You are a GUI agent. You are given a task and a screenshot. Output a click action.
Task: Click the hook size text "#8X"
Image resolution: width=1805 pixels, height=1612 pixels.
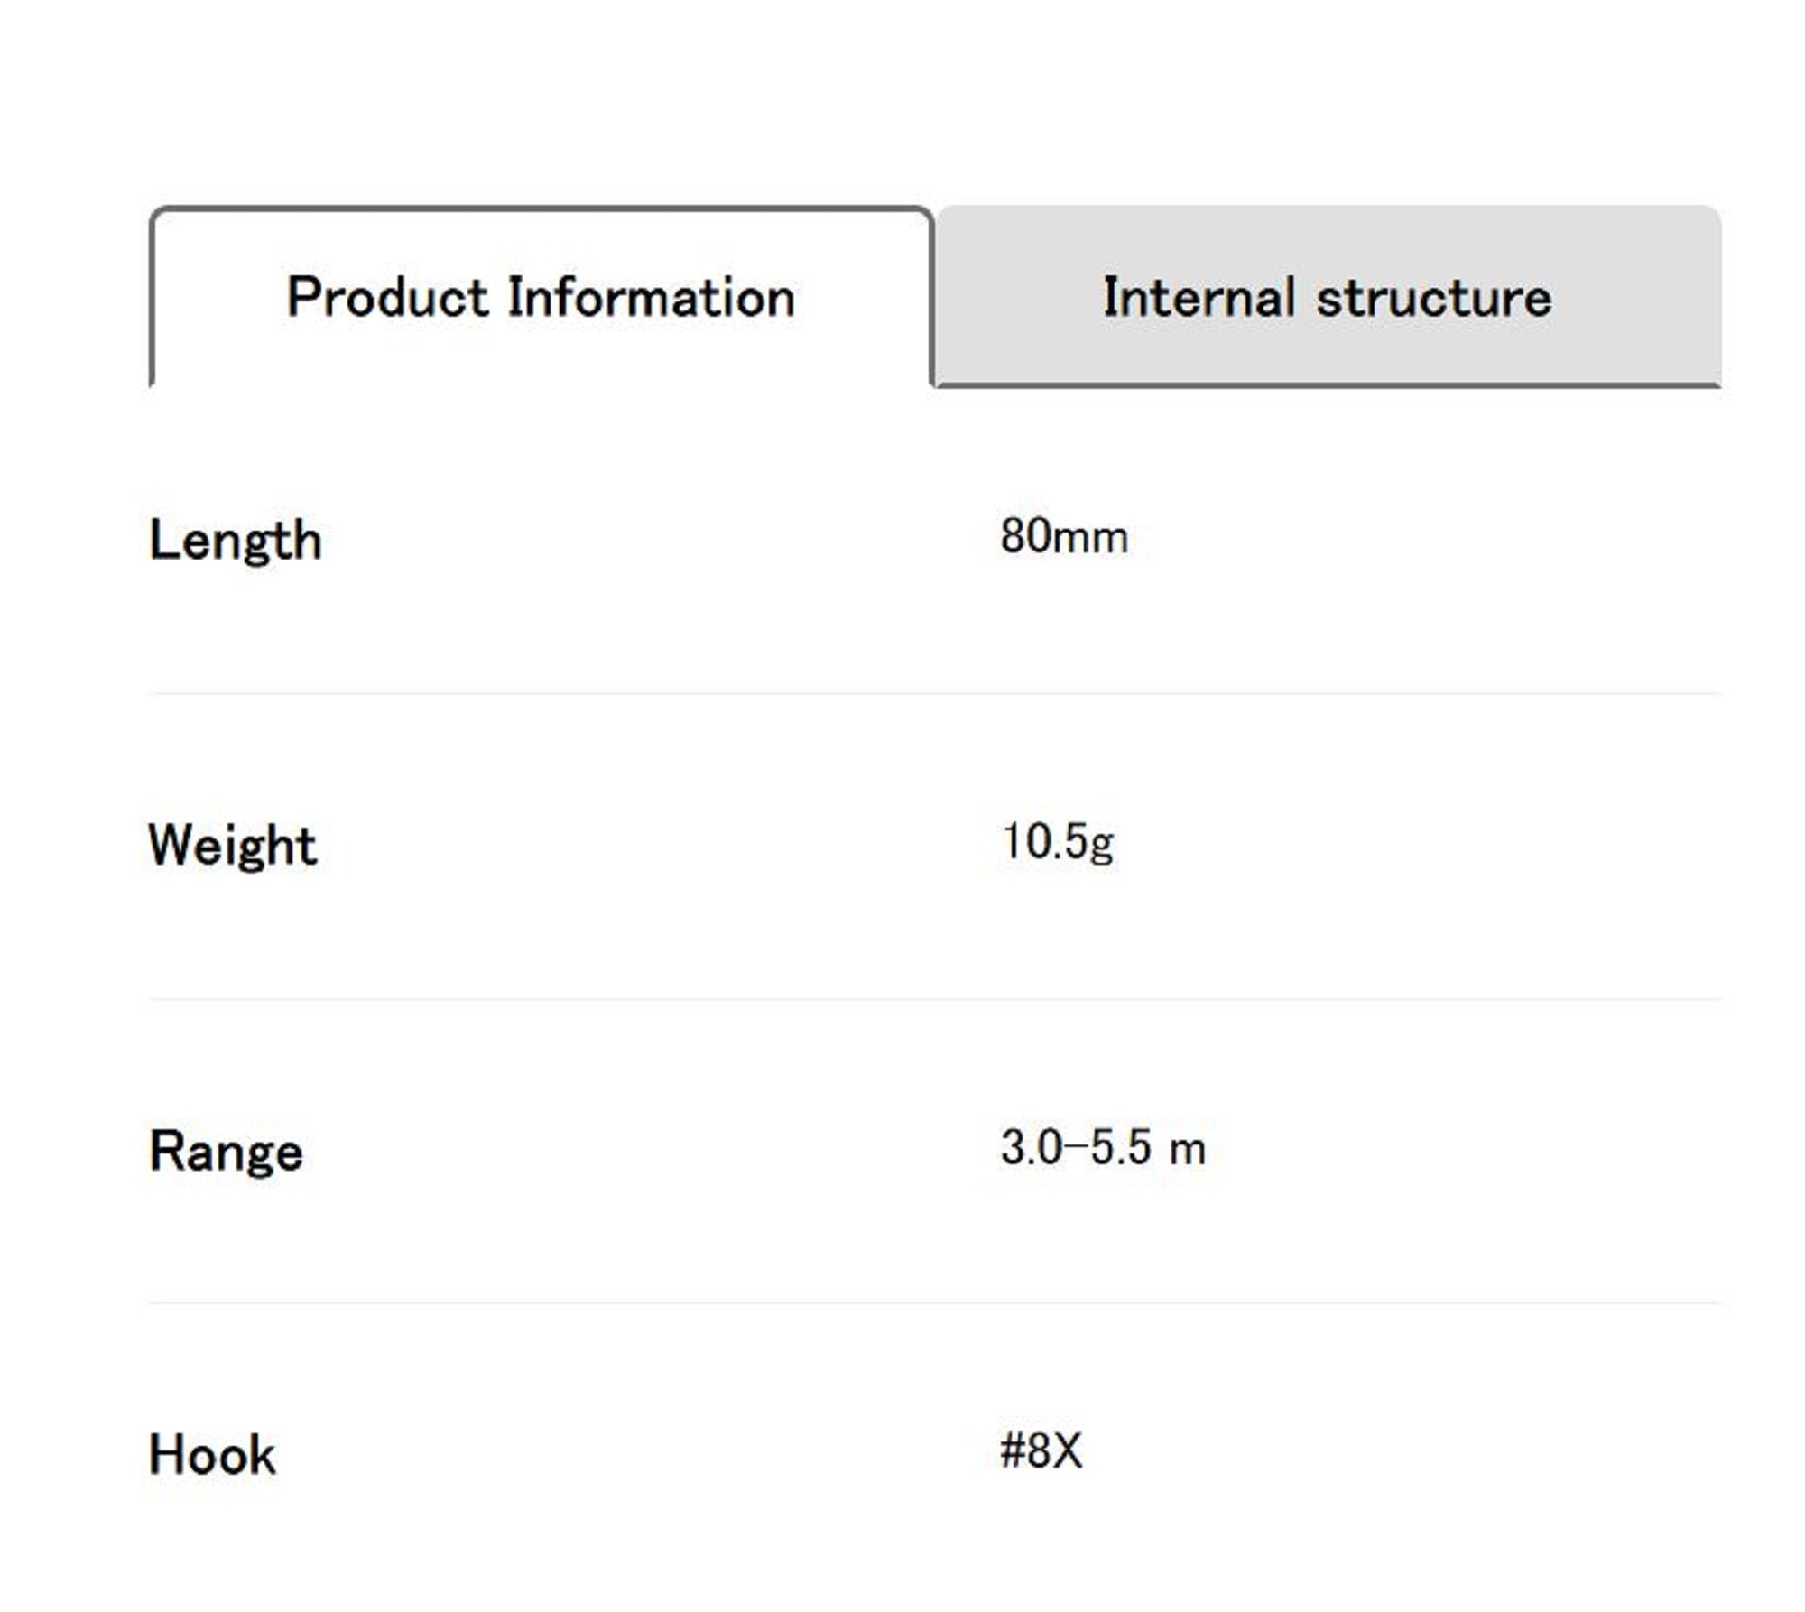(1041, 1451)
